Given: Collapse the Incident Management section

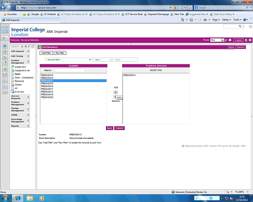Looking at the screenshot, I should [28, 61].
